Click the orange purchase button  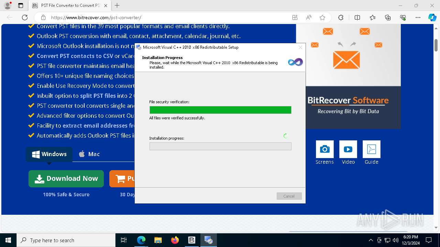122,179
